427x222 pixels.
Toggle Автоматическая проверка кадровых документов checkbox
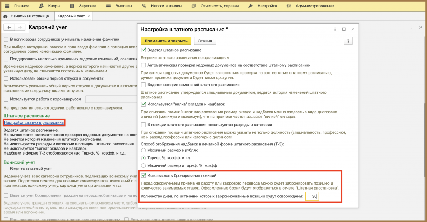tap(143, 65)
